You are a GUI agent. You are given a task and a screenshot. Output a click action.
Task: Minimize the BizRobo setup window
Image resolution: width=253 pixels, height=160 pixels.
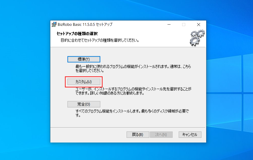click(169, 25)
